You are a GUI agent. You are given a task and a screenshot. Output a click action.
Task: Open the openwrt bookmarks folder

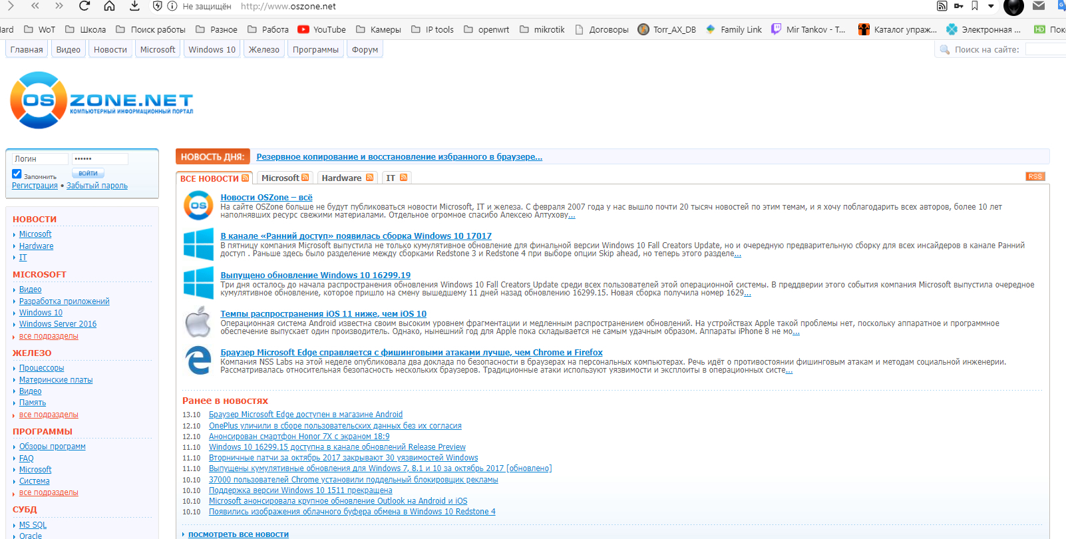(486, 29)
